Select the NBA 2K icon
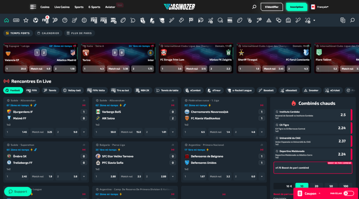The image size is (359, 199). (113, 20)
